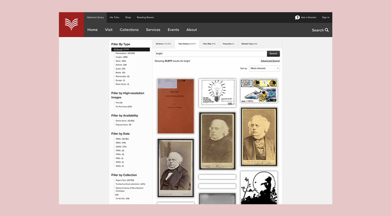391x216 pixels.
Task: Click the black Search button
Action: pyautogui.click(x=273, y=54)
